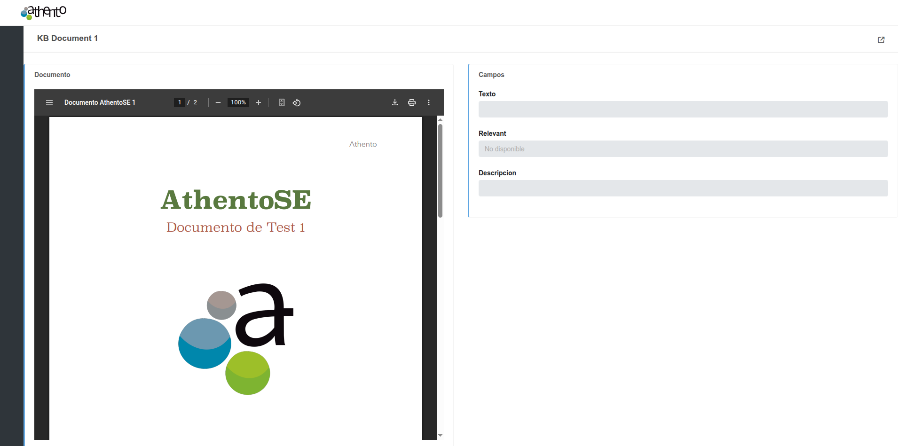Viewport: 898px width, 446px height.
Task: Click the KB Document 1 title
Action: (67, 39)
